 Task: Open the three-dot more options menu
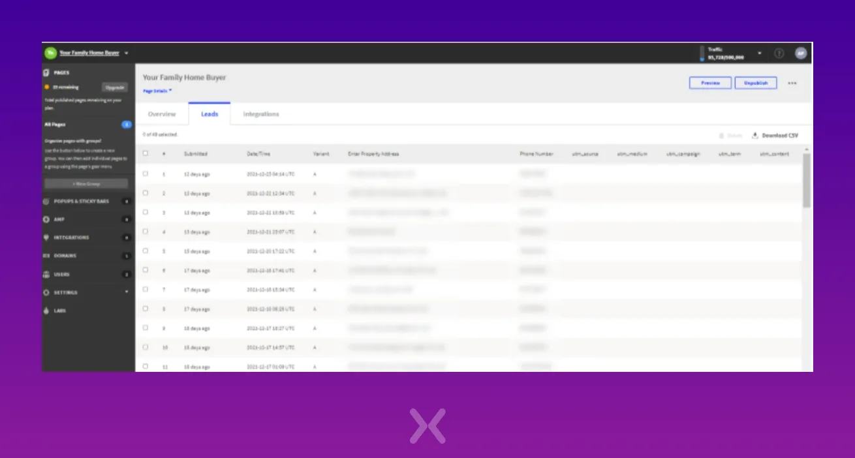[792, 84]
